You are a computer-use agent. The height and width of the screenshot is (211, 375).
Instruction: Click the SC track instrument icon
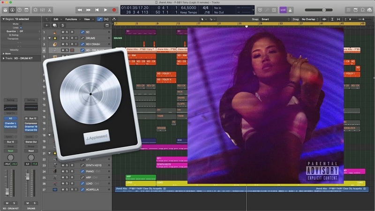(55, 32)
